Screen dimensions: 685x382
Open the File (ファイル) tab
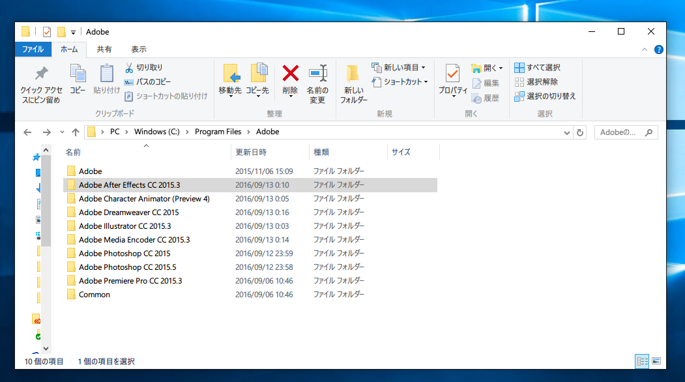pyautogui.click(x=33, y=50)
